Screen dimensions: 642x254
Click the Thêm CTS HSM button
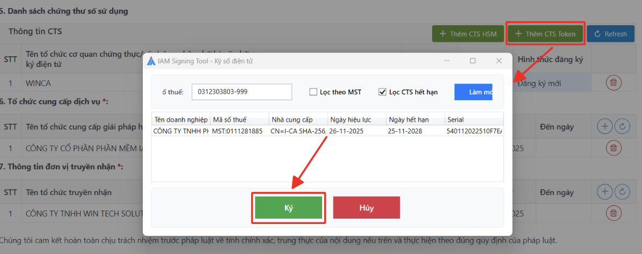[x=468, y=34]
